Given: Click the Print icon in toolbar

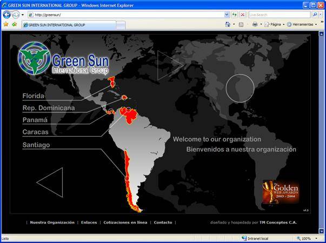Looking at the screenshot, I should tap(255, 24).
